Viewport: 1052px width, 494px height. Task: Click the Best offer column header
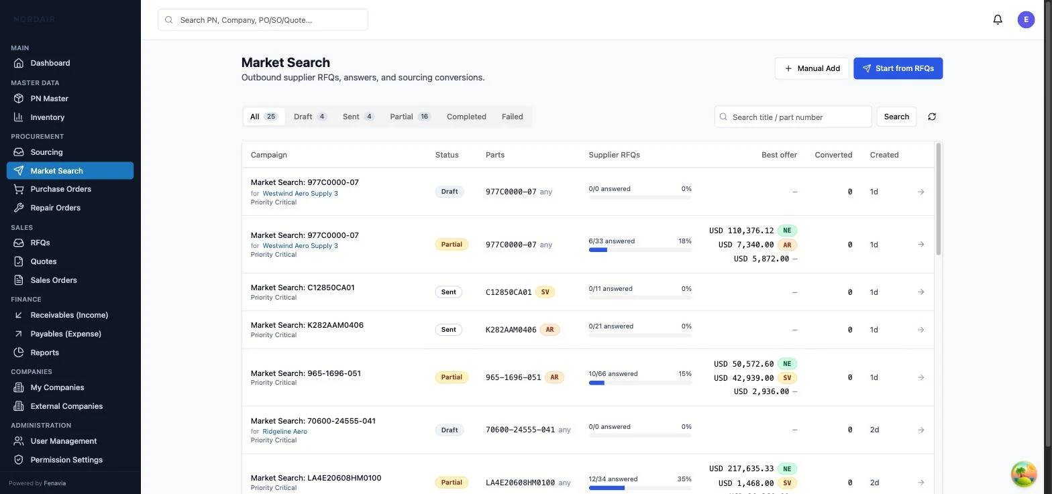tap(779, 155)
